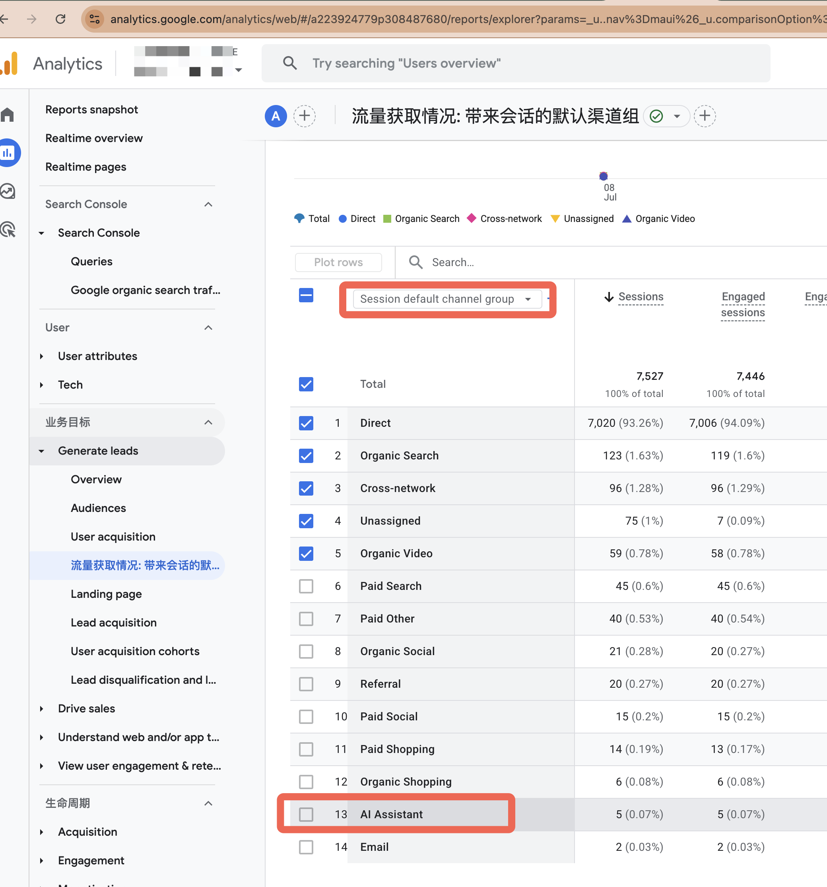Image resolution: width=827 pixels, height=887 pixels.
Task: Click the Plot rows button
Action: coord(338,262)
